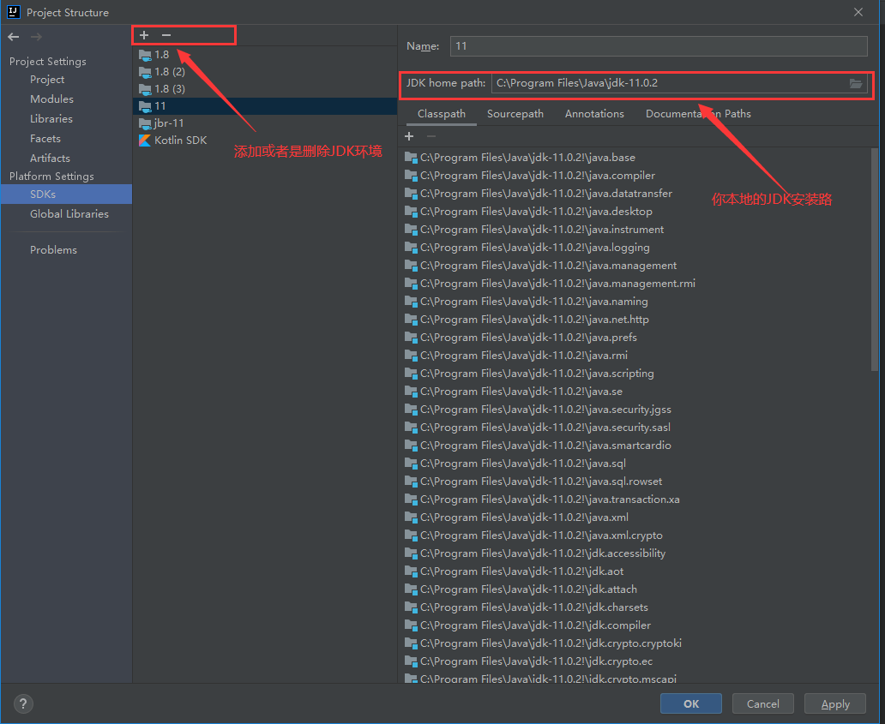Click the Apply button
The height and width of the screenshot is (724, 885).
[x=834, y=704]
